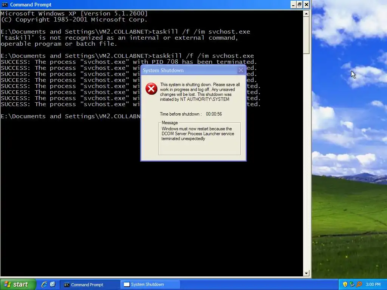Click the network connection tray icon

click(352, 284)
